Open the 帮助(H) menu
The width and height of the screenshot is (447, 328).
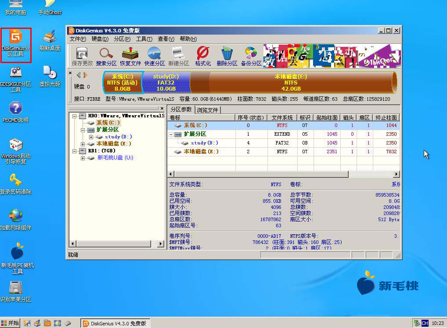tap(188, 39)
